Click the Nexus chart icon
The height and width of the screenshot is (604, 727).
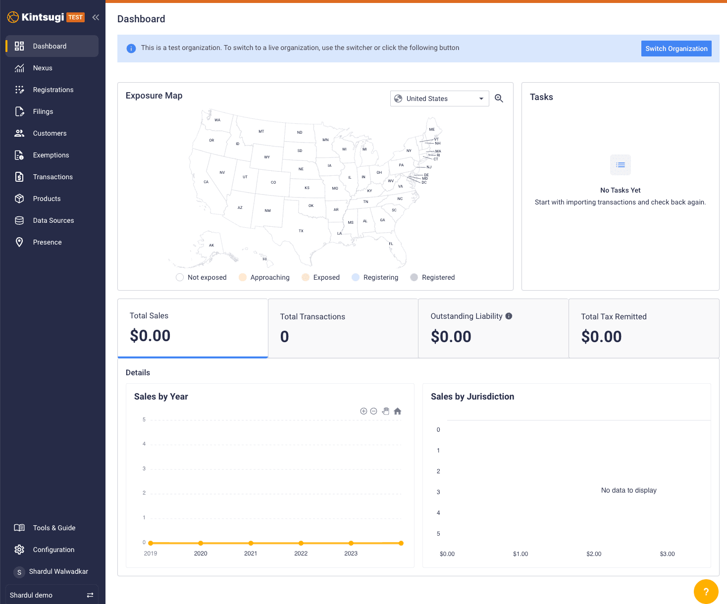click(19, 68)
